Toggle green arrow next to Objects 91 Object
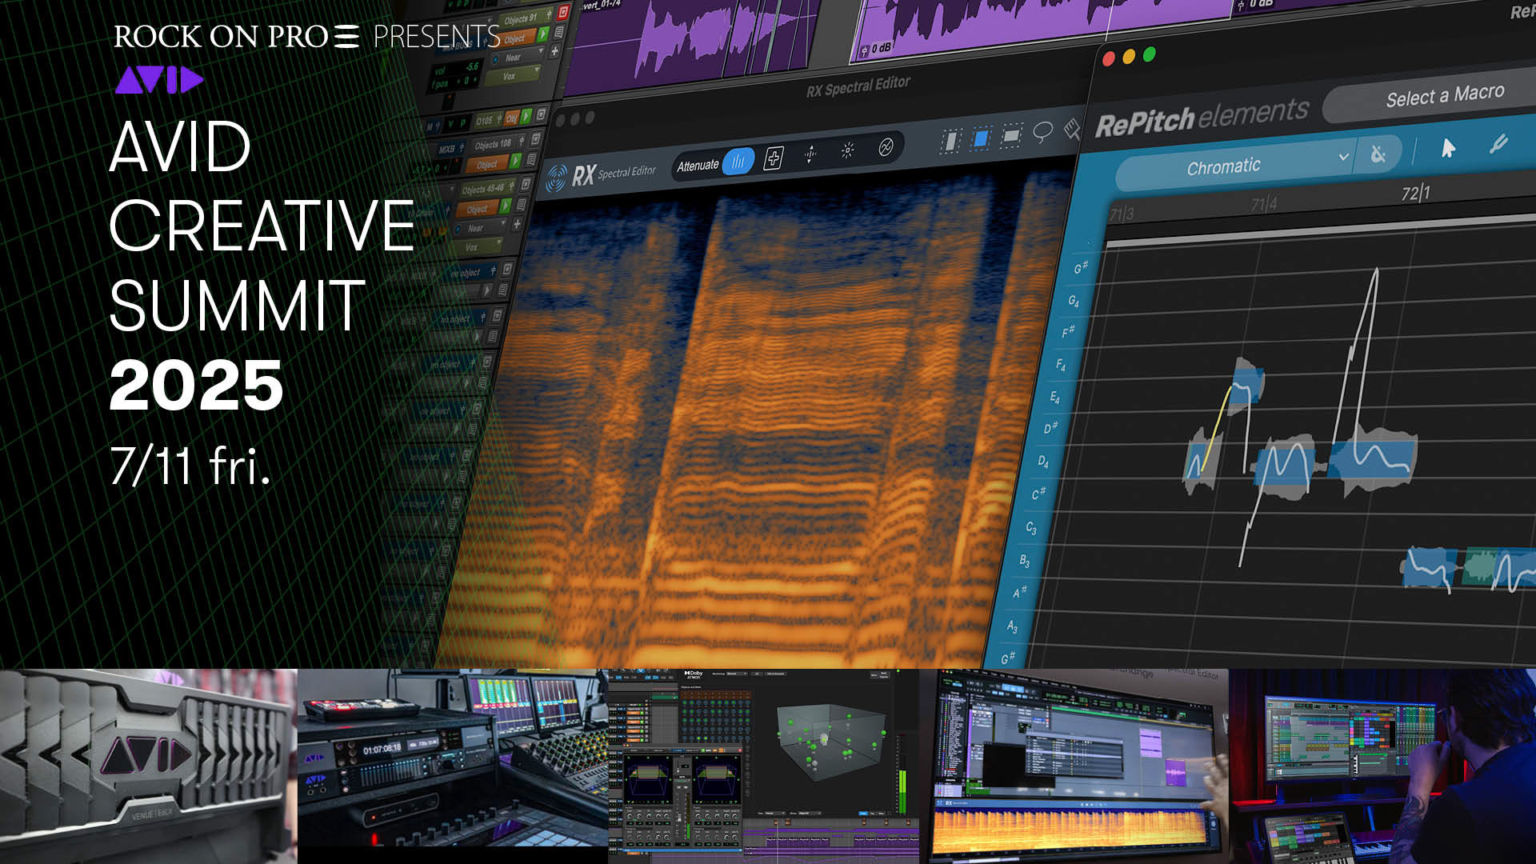The width and height of the screenshot is (1536, 864). point(543,34)
